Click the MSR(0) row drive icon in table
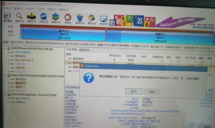The image size is (215, 128). [x=70, y=59]
